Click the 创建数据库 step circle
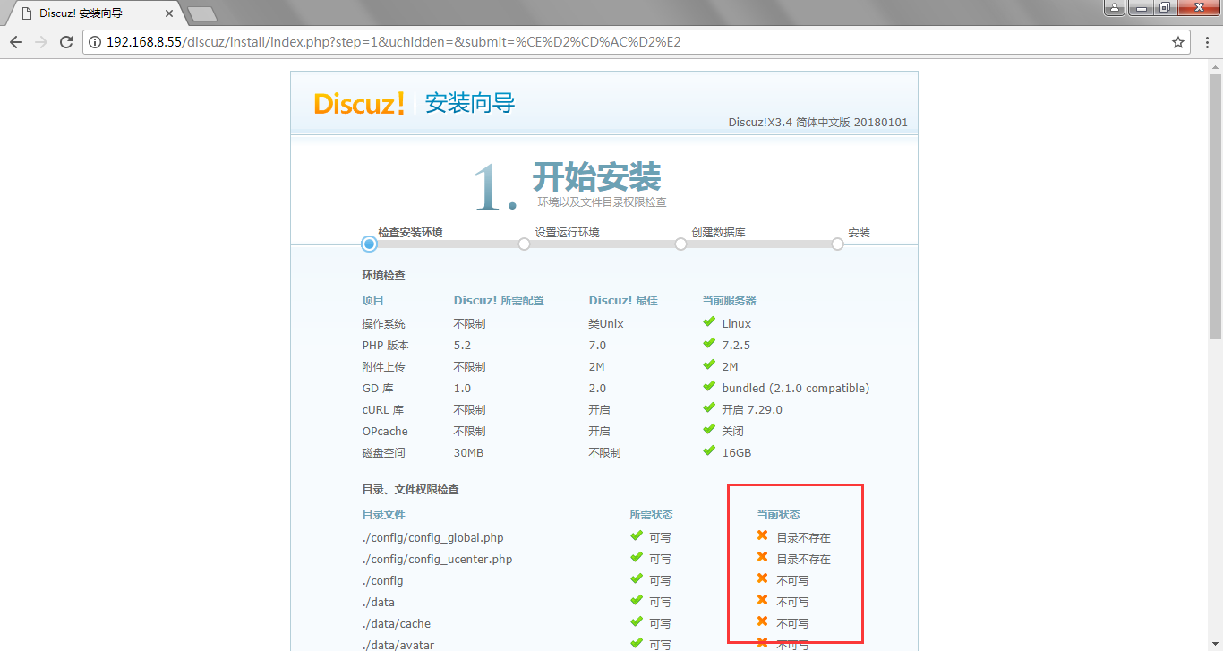This screenshot has height=651, width=1223. (680, 244)
